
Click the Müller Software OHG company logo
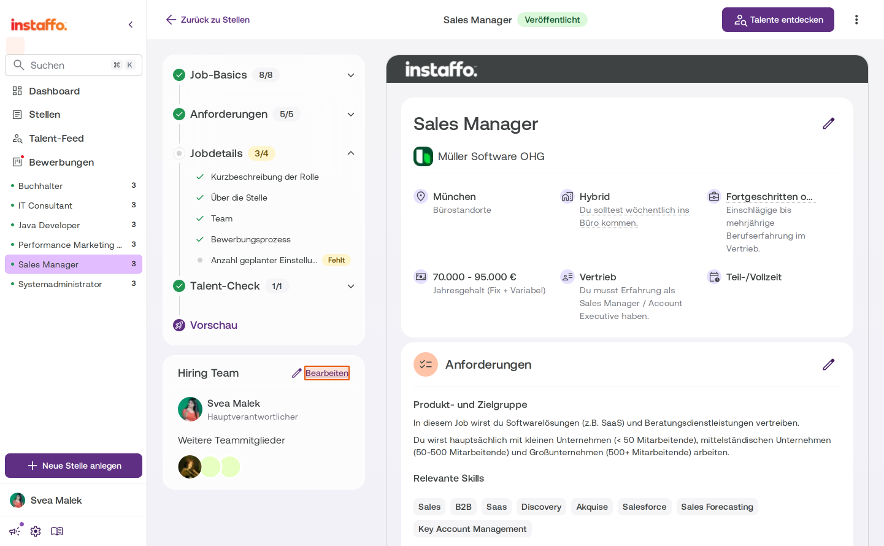(x=423, y=156)
